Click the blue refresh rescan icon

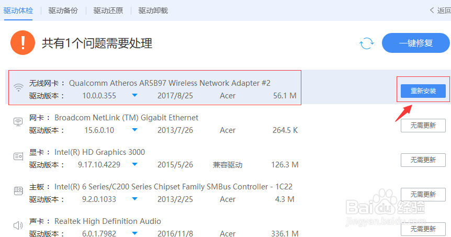367,43
